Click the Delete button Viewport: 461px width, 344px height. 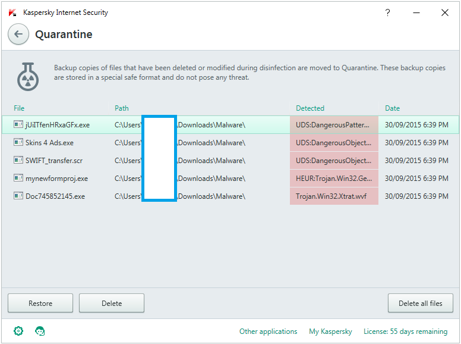pos(112,303)
